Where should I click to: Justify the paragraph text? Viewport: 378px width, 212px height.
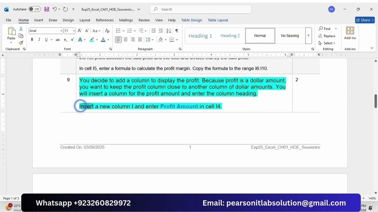pos(140,39)
